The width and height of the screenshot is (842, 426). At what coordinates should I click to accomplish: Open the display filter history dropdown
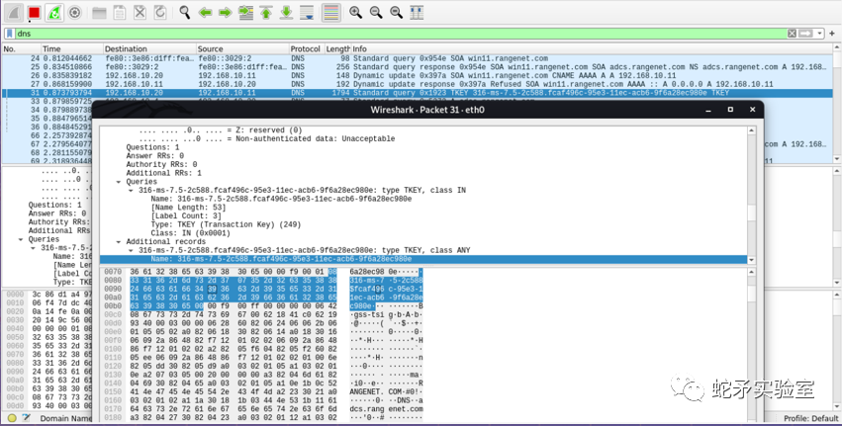click(x=819, y=34)
